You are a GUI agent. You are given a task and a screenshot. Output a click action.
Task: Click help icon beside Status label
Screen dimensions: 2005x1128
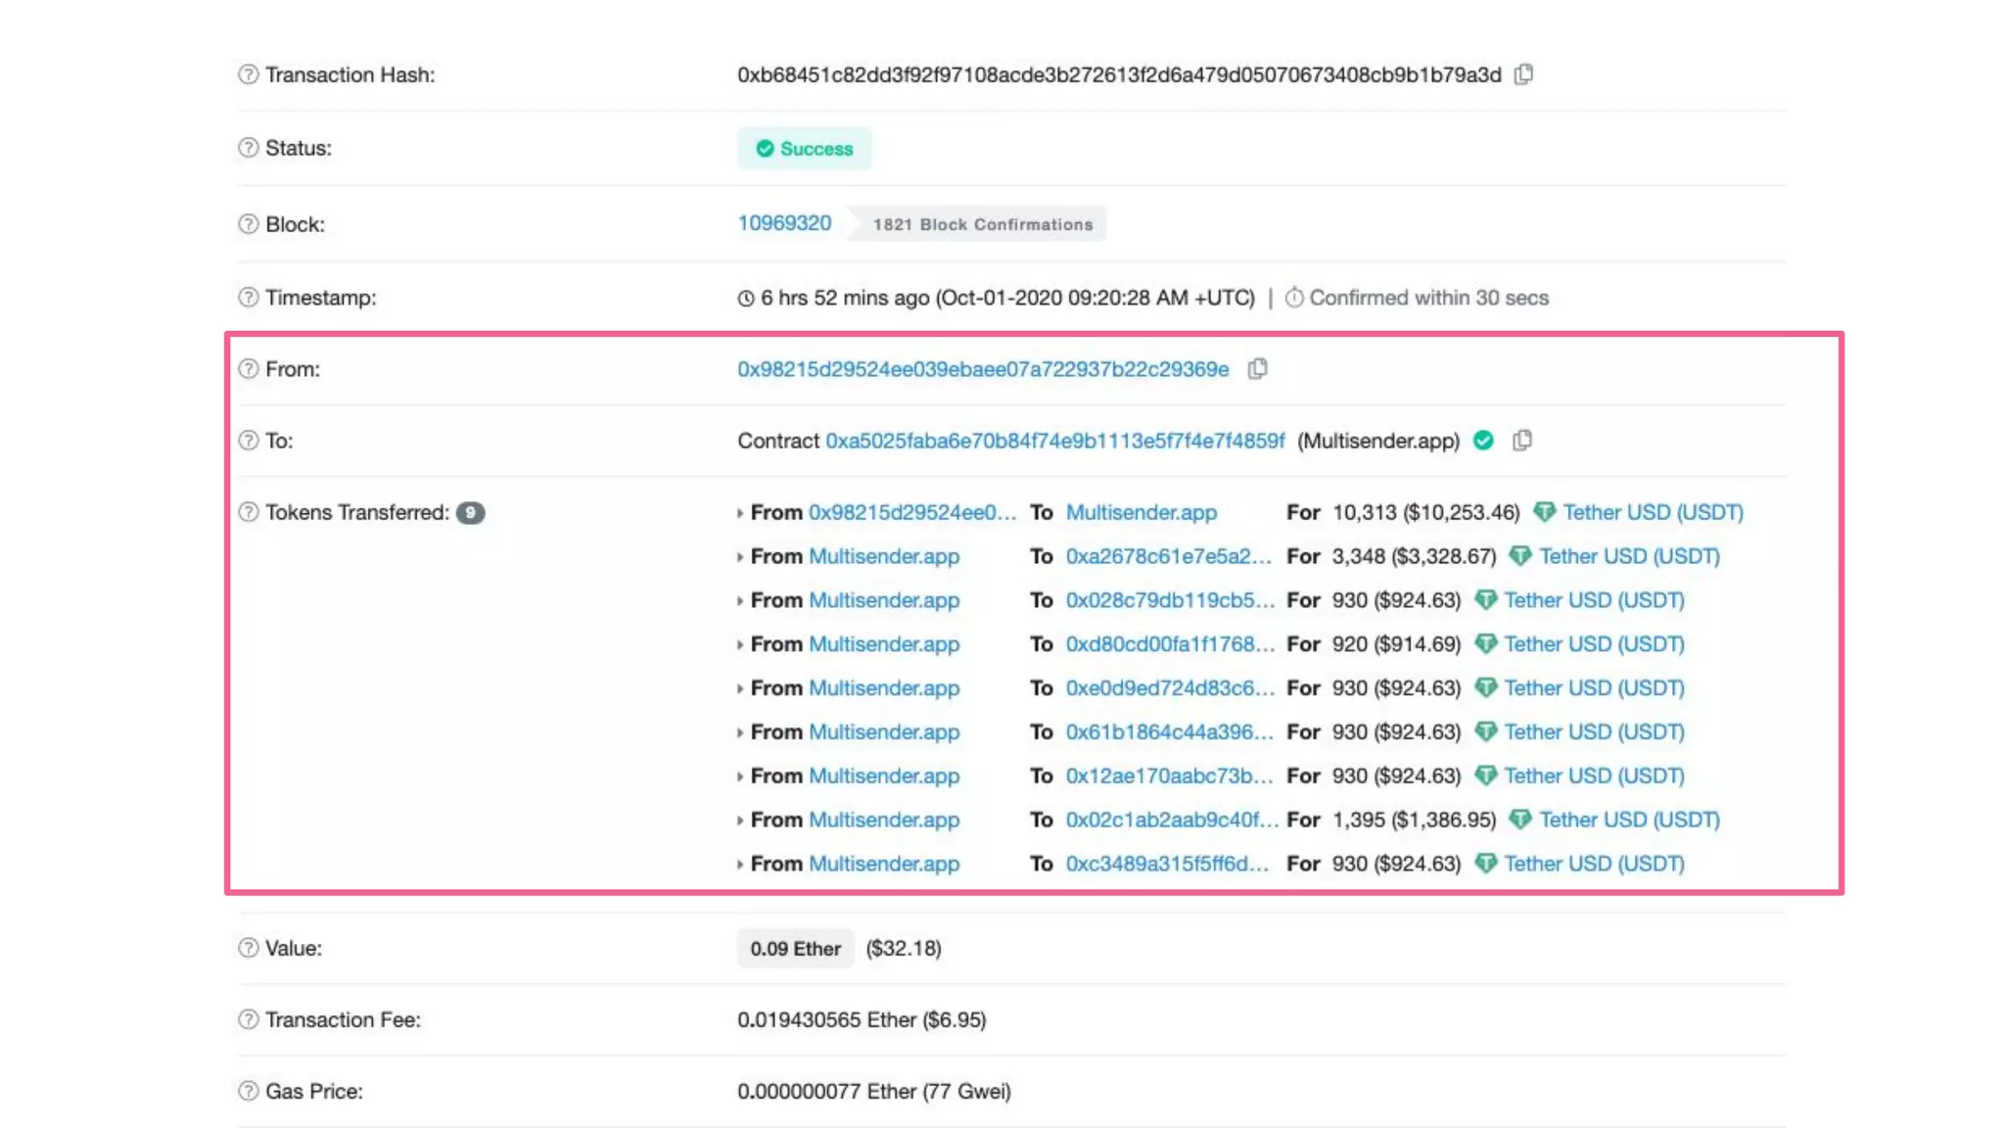click(x=249, y=148)
